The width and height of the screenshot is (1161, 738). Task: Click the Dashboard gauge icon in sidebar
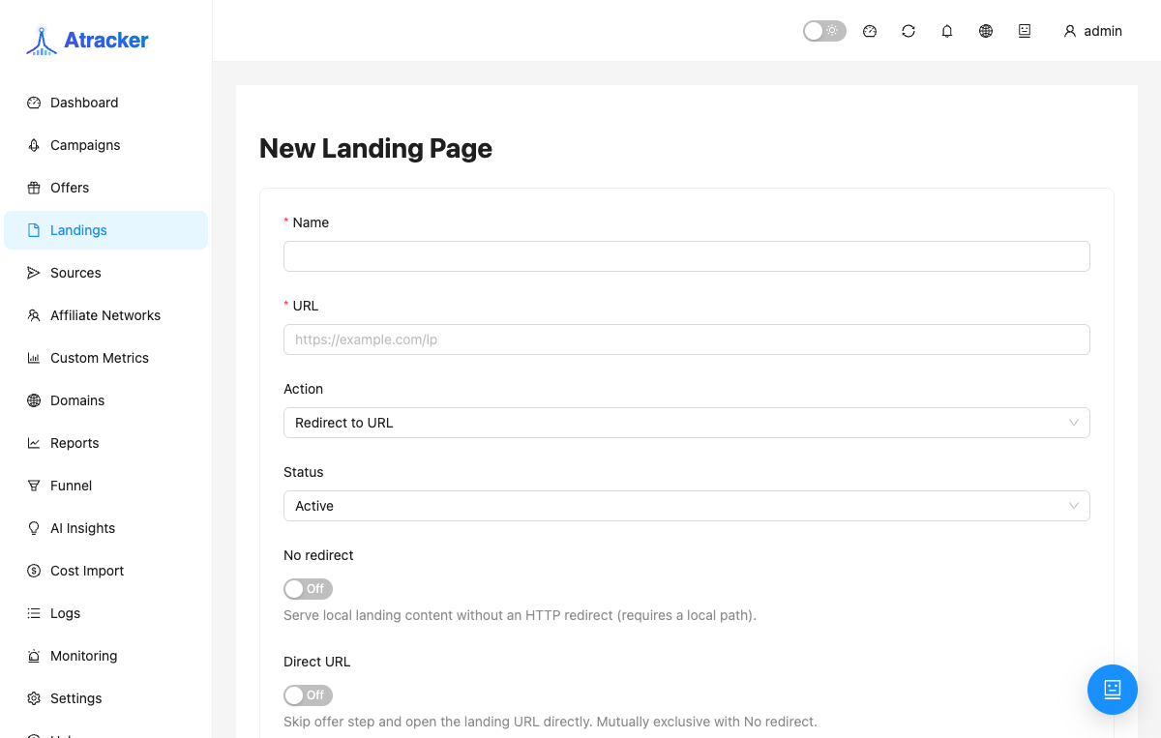click(34, 103)
